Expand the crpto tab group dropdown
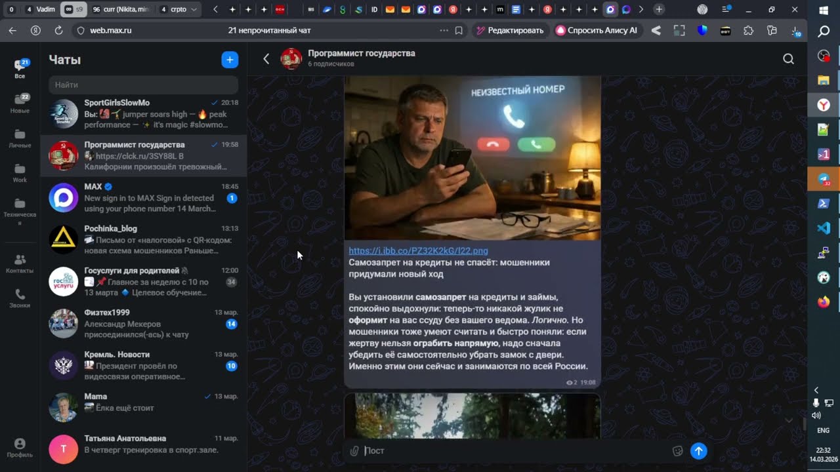 tap(194, 10)
